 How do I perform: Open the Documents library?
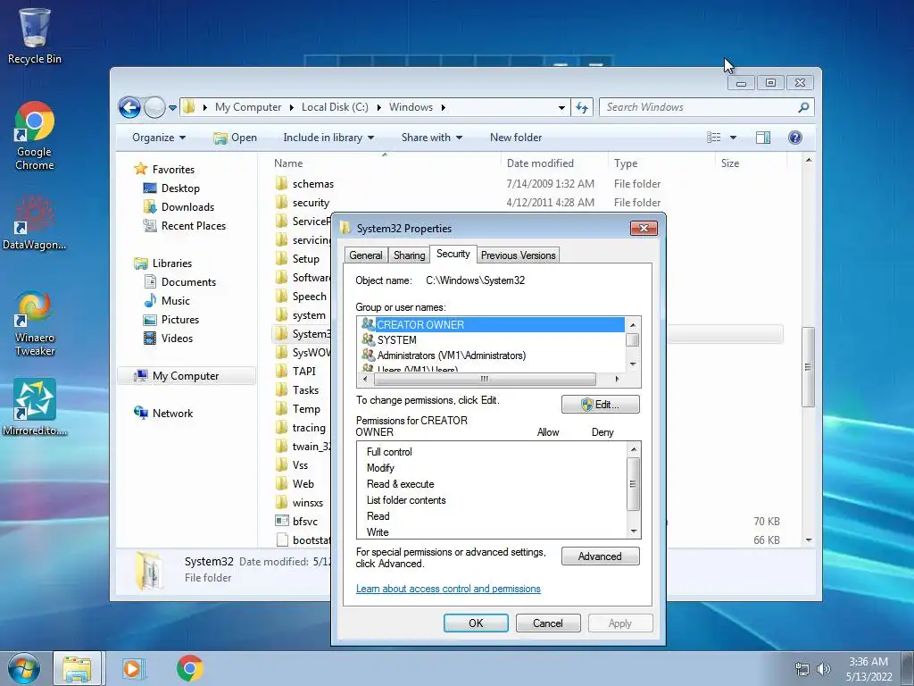click(180, 281)
